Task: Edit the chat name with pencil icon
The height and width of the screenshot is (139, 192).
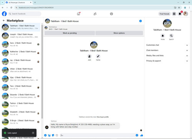Action: (x=98, y=56)
